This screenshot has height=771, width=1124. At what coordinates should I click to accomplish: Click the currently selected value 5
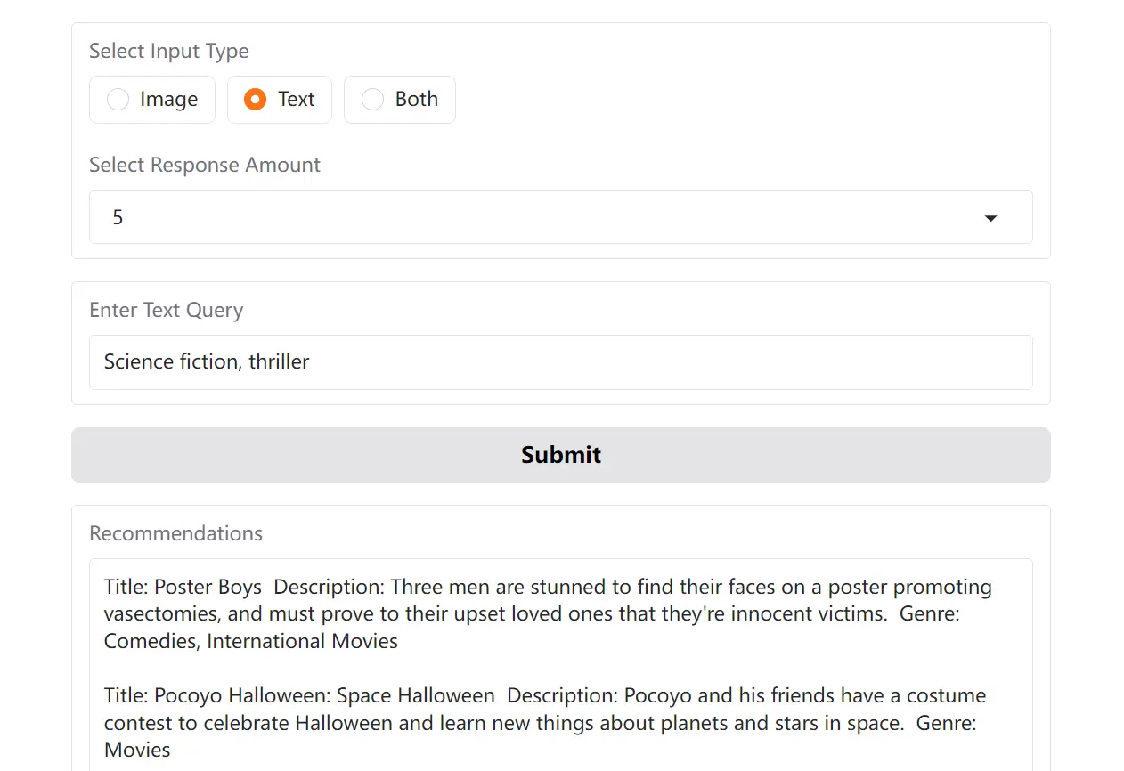click(x=118, y=216)
